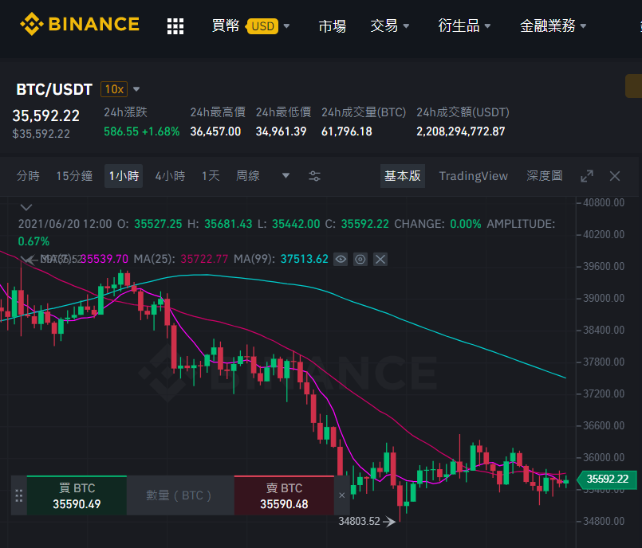Open the 市場 menu
This screenshot has height=548, width=642.
click(333, 26)
